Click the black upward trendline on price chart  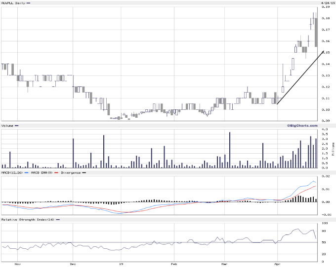pyautogui.click(x=299, y=78)
